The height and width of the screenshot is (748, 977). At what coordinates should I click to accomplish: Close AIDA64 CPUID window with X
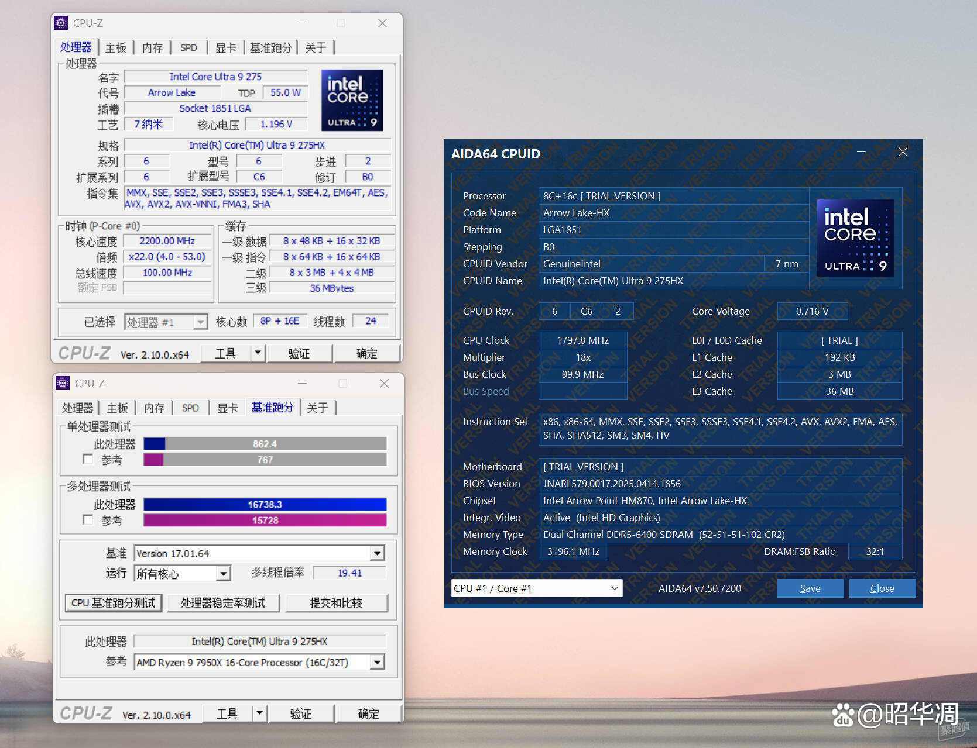click(903, 152)
